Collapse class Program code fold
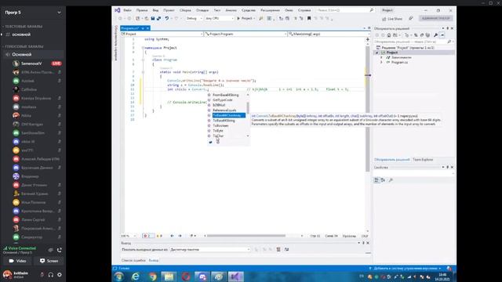 (x=143, y=60)
